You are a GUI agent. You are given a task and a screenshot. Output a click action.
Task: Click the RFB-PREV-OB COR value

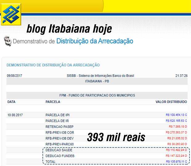177,132
